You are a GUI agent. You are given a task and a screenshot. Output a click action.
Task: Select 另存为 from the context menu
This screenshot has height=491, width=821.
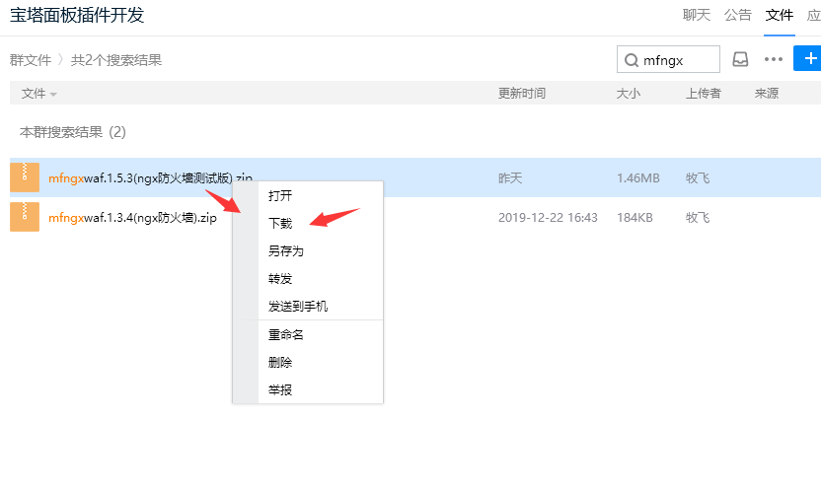(285, 251)
